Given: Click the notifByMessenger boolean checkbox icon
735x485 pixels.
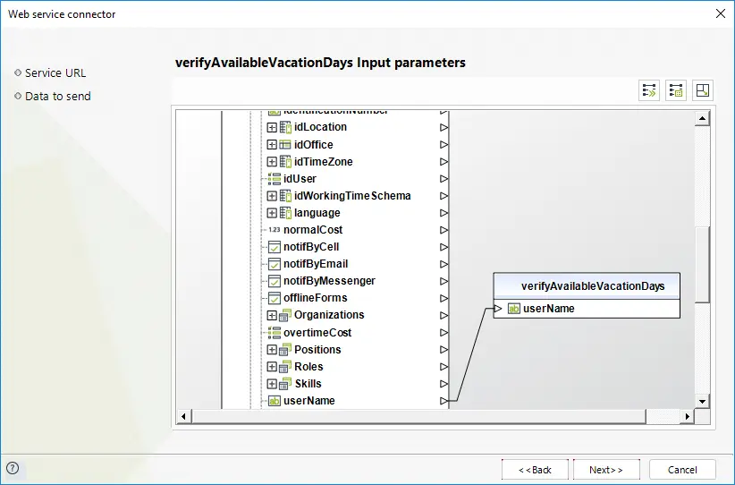Looking at the screenshot, I should (275, 281).
